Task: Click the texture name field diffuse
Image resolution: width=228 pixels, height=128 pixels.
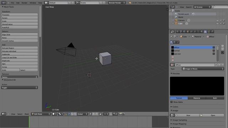Action: [x=195, y=65]
